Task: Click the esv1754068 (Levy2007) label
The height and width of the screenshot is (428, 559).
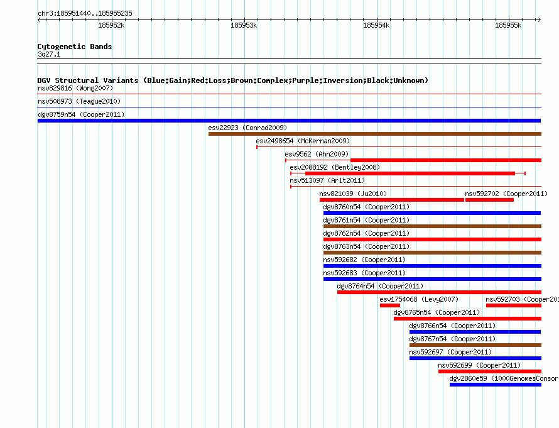Action: click(419, 299)
